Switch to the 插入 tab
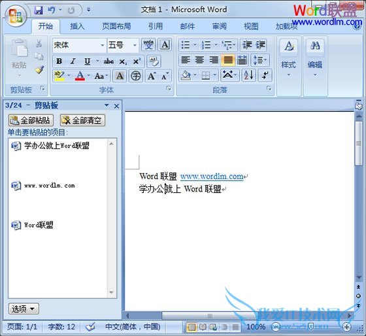Screen dimensions: 366x336 click(77, 26)
